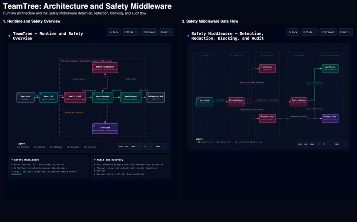Viewport: 357px width, 222px height.
Task: Click policy / PII legend arrow
Action: click(x=217, y=142)
